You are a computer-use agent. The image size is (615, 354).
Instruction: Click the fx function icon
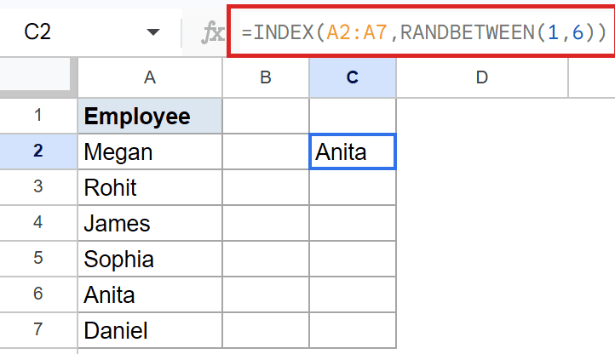click(x=213, y=32)
